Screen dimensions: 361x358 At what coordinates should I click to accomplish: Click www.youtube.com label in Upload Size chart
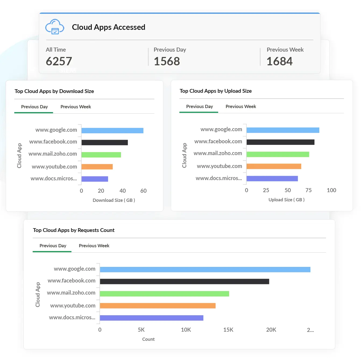pyautogui.click(x=220, y=166)
